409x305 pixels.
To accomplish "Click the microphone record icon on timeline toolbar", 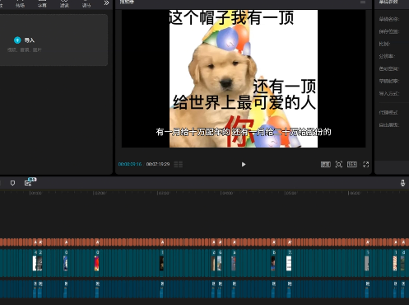I will pos(402,183).
